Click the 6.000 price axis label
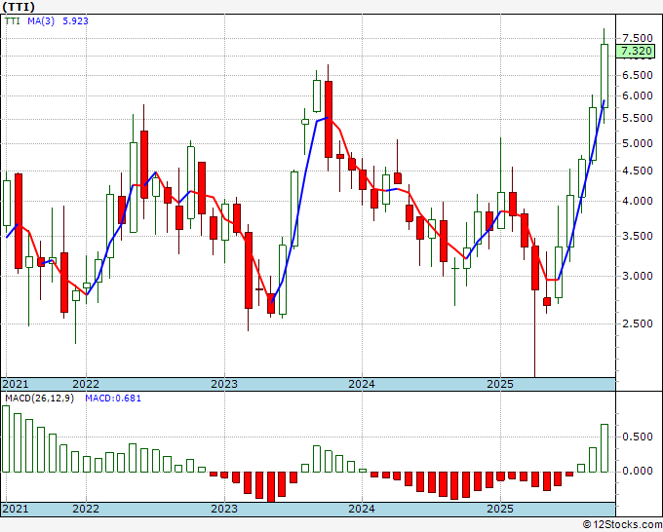The width and height of the screenshot is (663, 532). pyautogui.click(x=638, y=95)
